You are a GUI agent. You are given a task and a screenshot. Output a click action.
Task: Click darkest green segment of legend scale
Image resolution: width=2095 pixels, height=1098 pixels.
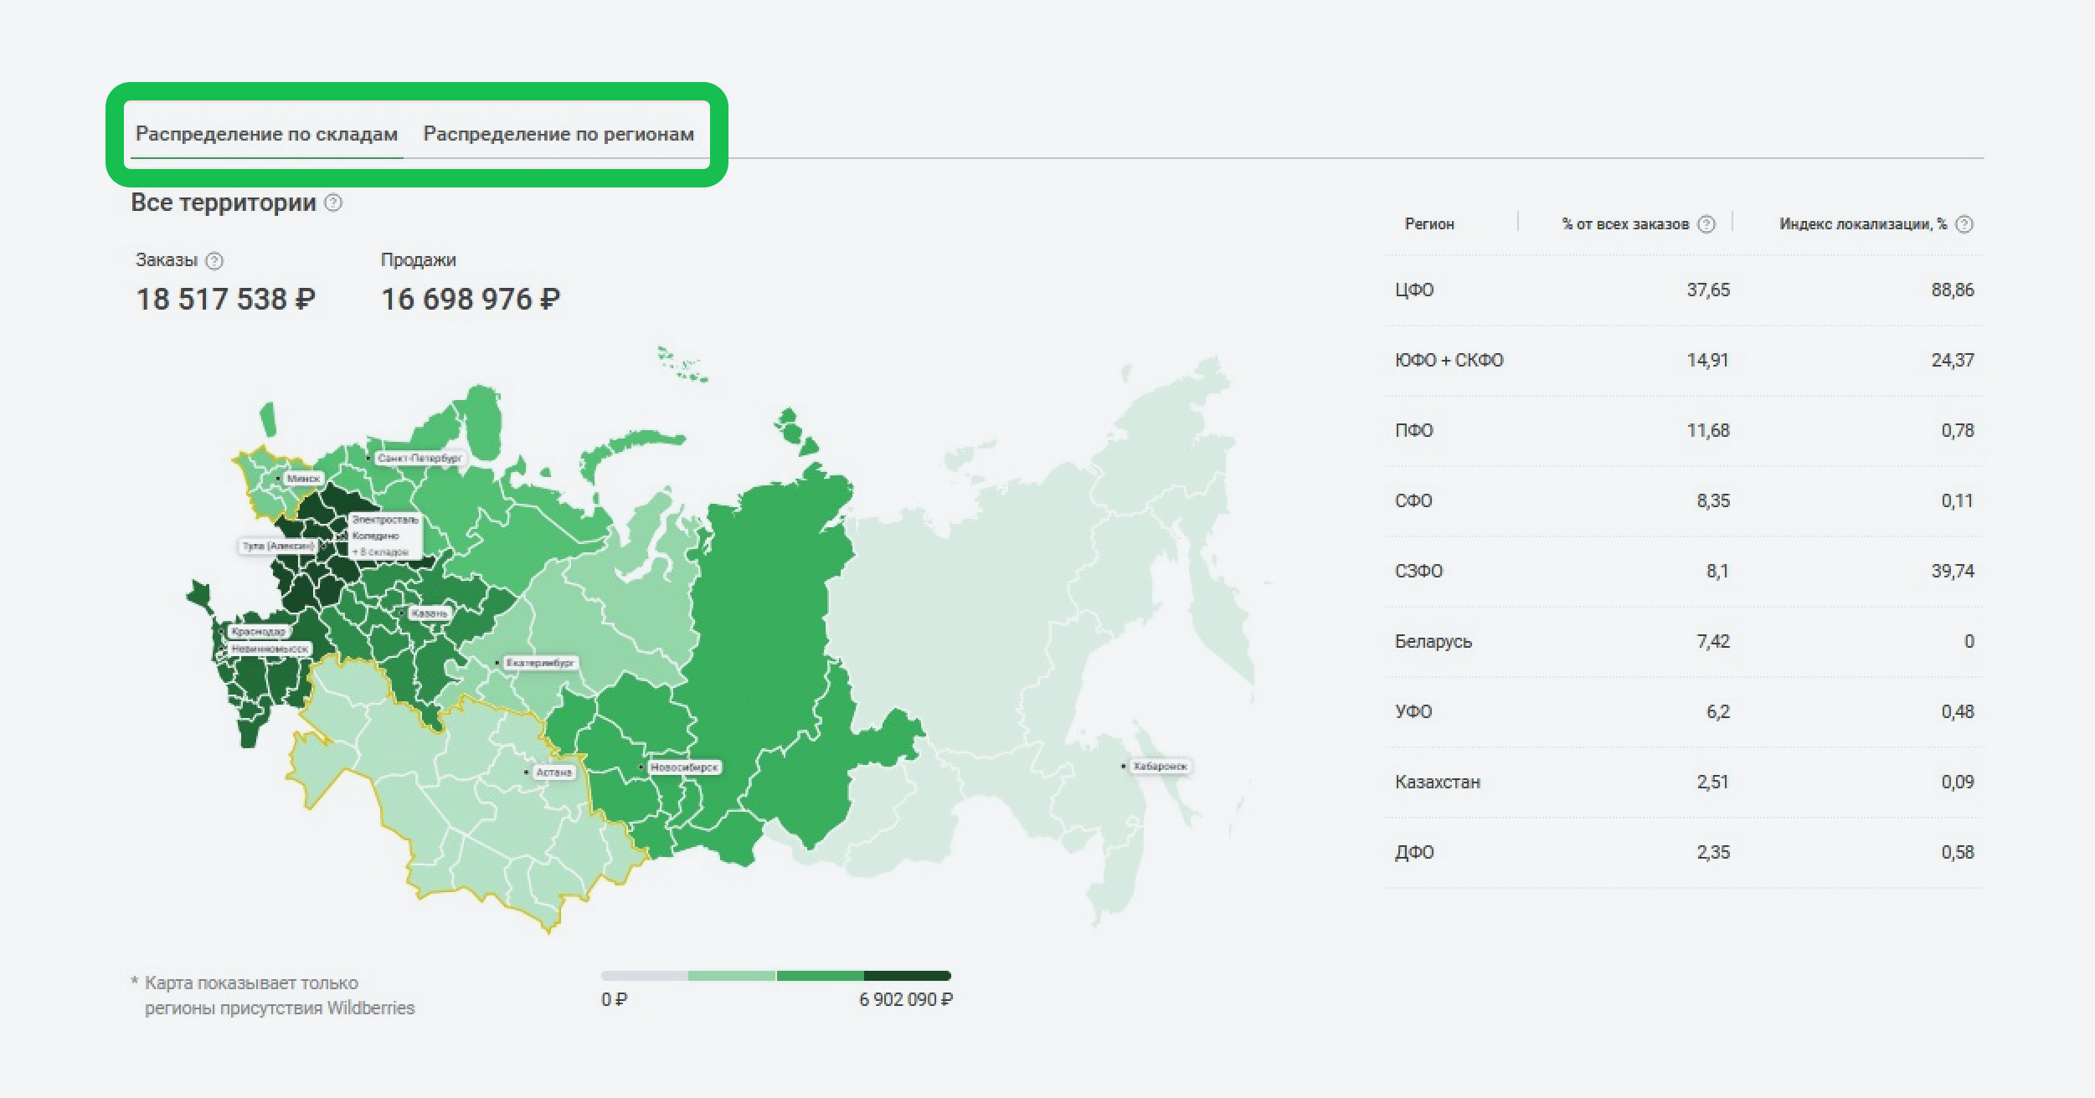tap(907, 976)
